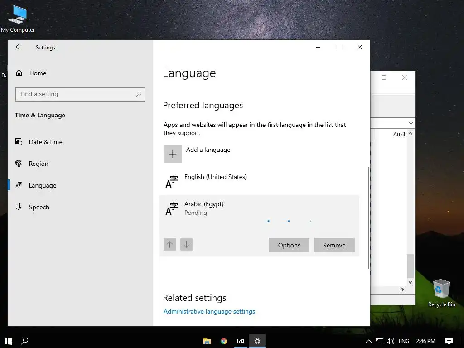Click the Add a language label
Screen dimensions: 464x348
[x=208, y=150]
